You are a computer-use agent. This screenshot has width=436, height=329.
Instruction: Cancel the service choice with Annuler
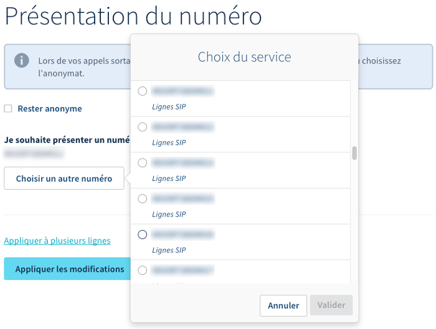click(x=283, y=306)
